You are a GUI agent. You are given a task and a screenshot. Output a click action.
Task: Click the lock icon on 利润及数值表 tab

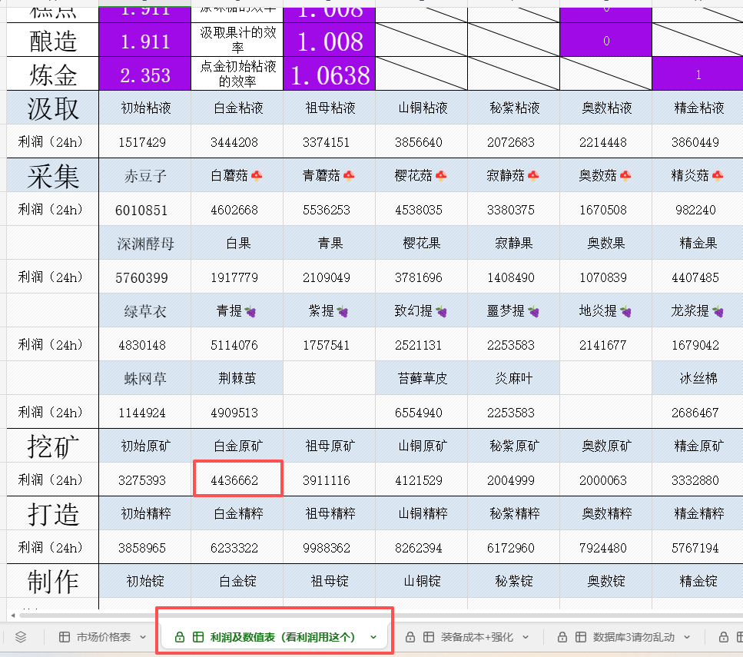180,637
